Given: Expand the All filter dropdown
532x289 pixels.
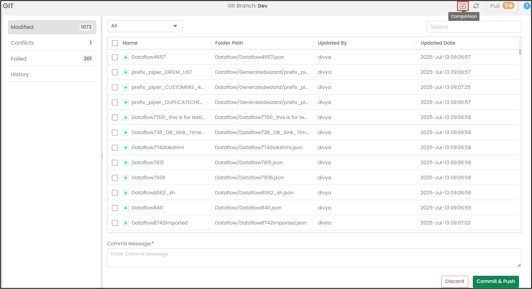Looking at the screenshot, I should 144,26.
